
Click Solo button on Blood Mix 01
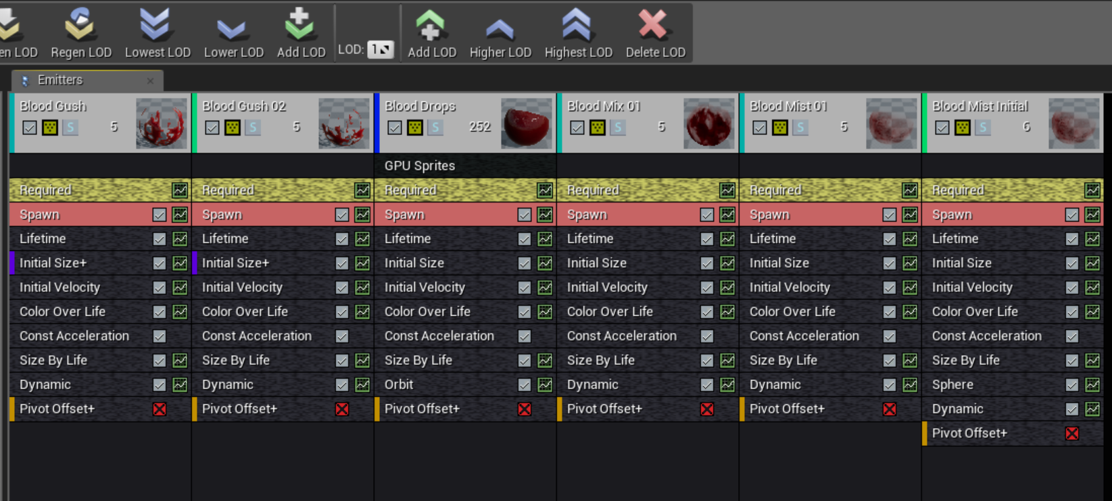(618, 128)
